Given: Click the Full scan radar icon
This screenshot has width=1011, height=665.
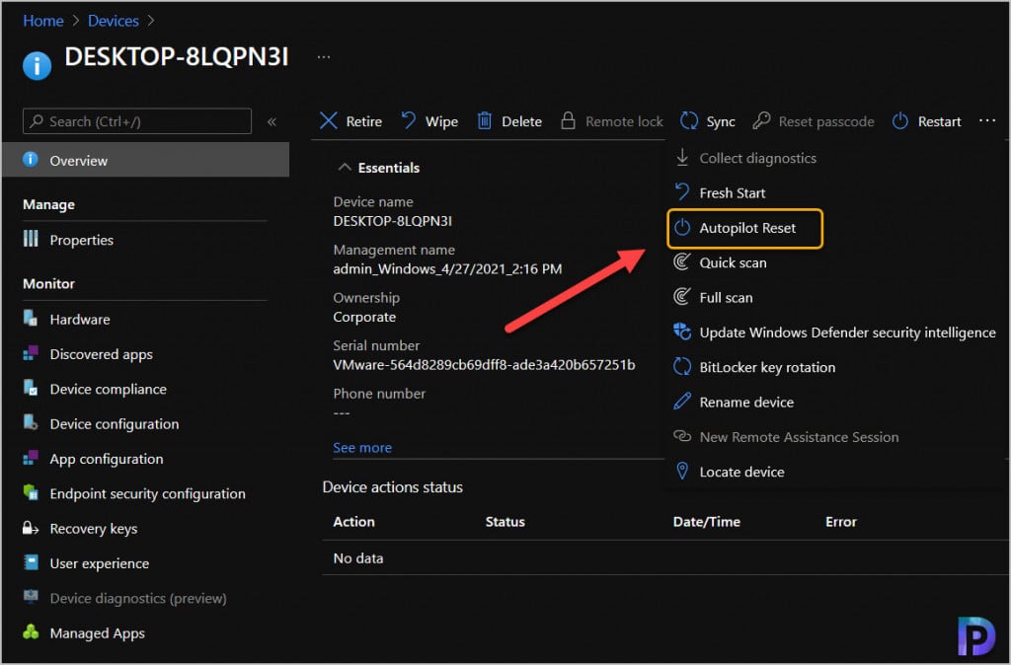Looking at the screenshot, I should coord(681,296).
